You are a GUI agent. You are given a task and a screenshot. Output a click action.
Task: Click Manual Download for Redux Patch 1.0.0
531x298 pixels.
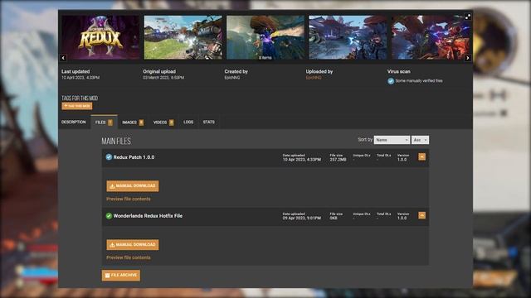[x=133, y=186]
